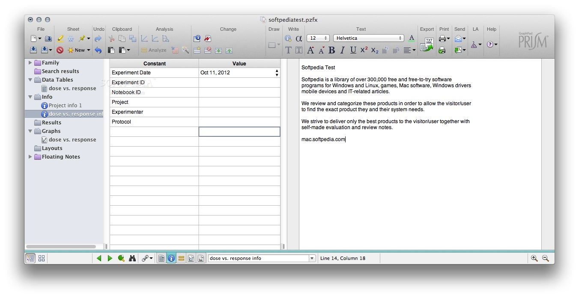579x298 pixels.
Task: Open the Help question mark menu
Action: coord(492,44)
